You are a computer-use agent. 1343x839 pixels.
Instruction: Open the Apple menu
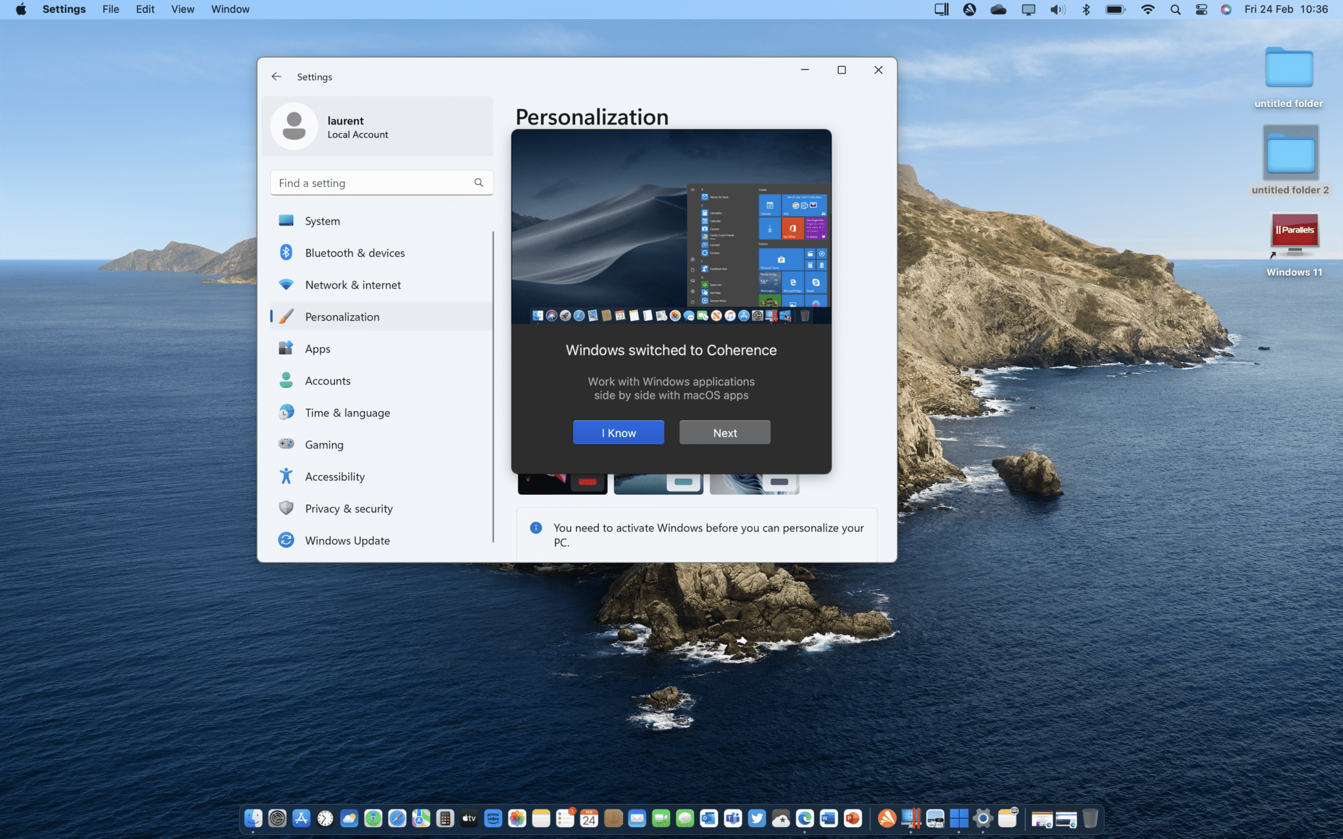[x=21, y=9]
